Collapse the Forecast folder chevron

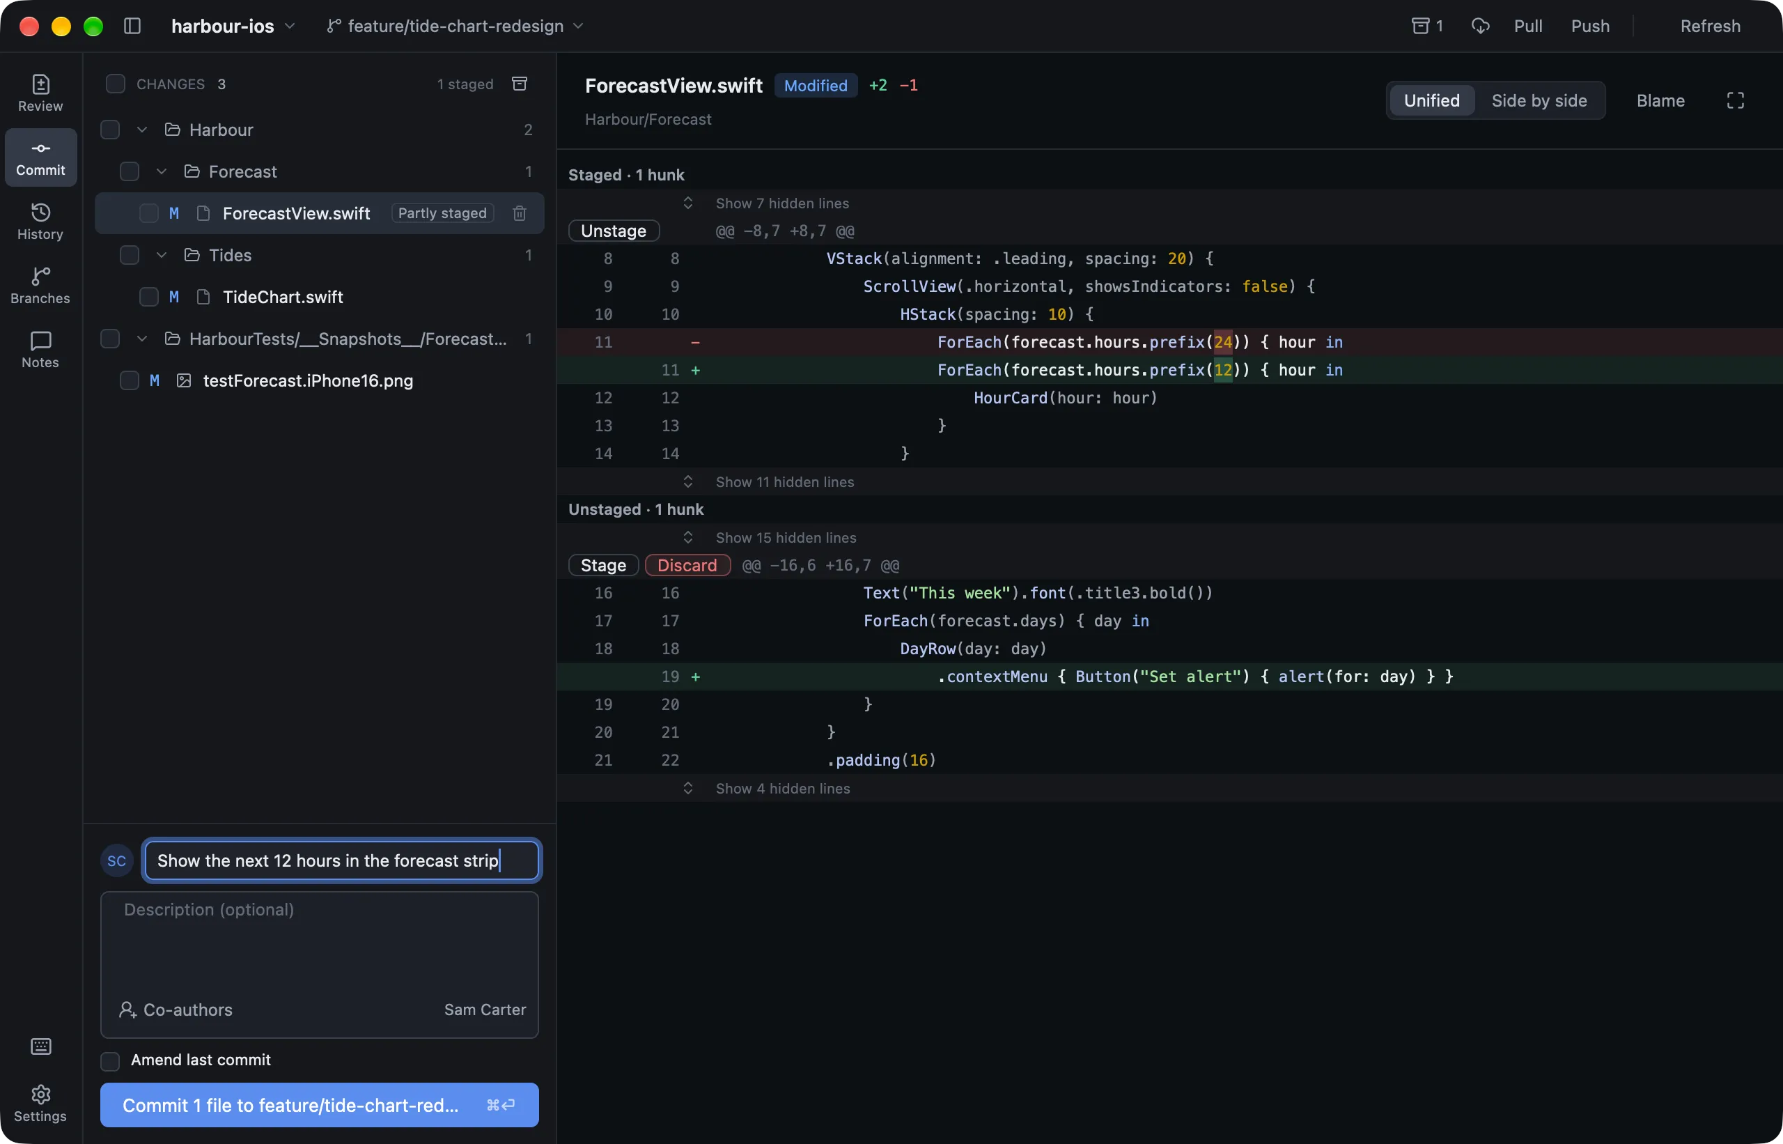click(x=161, y=171)
